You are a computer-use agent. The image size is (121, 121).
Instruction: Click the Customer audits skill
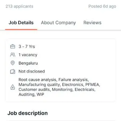coord(34,90)
